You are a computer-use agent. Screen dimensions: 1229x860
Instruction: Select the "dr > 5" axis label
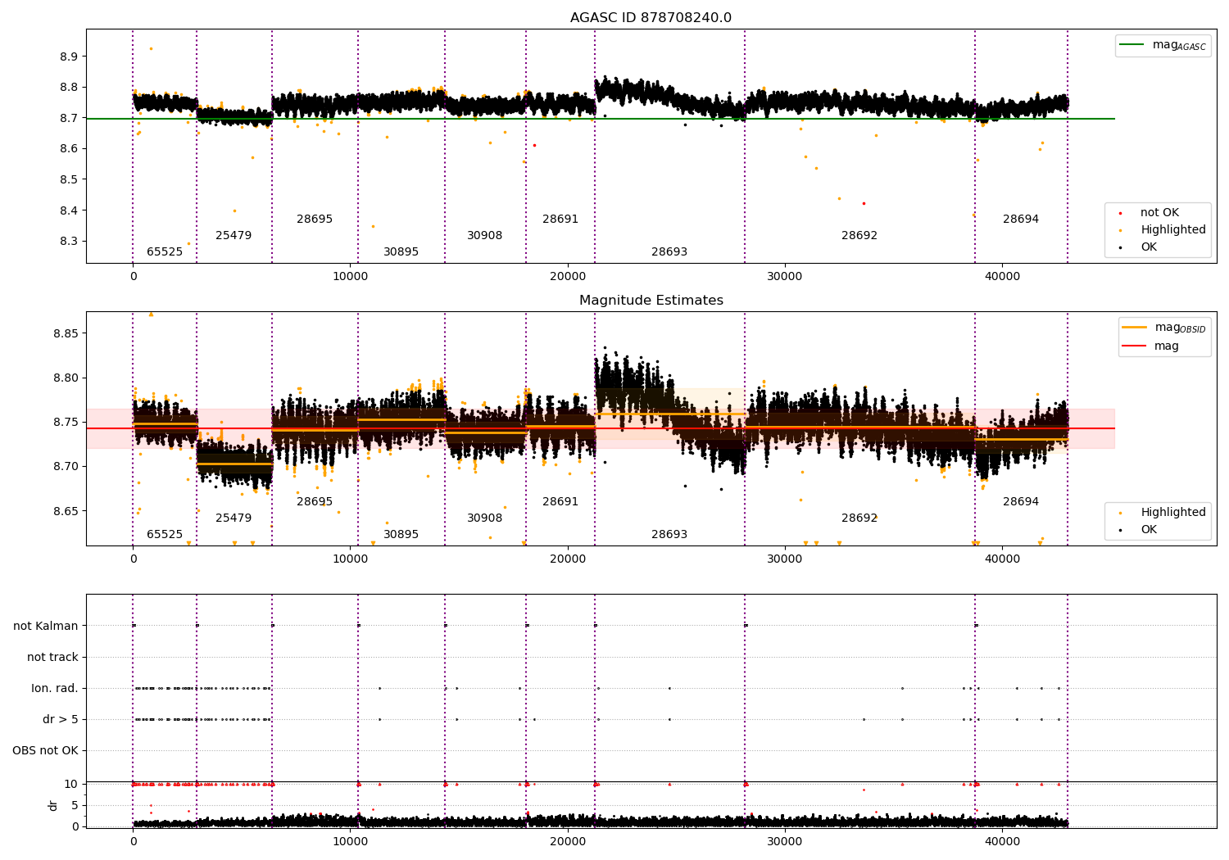click(61, 720)
